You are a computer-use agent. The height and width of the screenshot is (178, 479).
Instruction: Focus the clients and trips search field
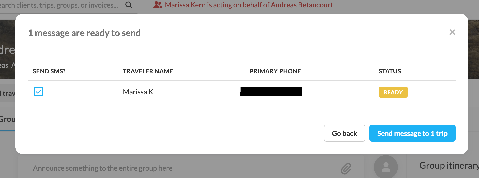coord(60,5)
